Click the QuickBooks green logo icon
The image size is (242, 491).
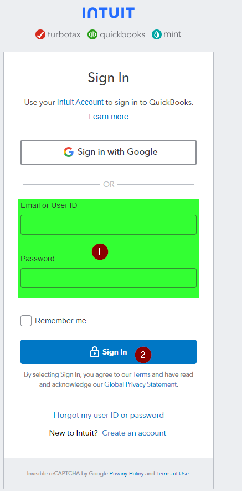92,34
